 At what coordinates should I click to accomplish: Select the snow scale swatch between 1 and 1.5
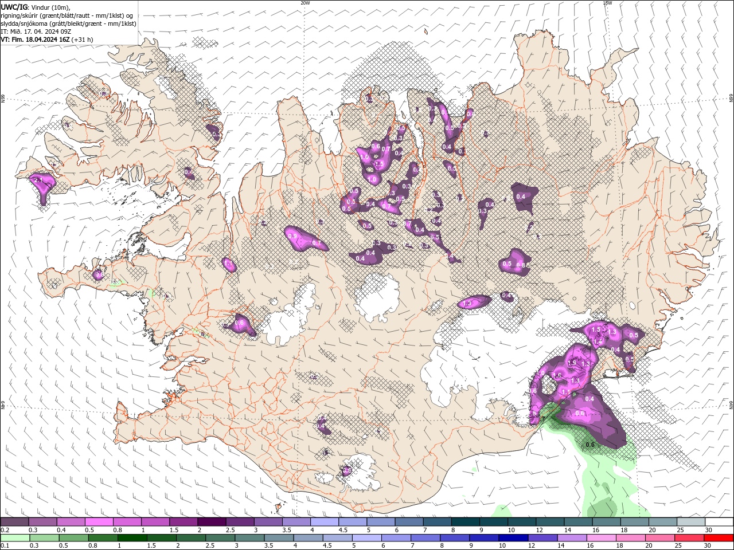click(x=155, y=522)
